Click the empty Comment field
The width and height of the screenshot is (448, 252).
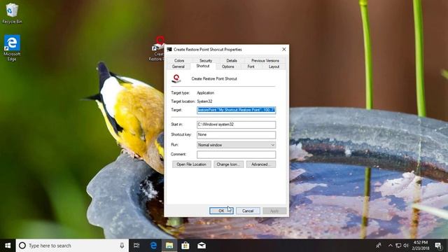(237, 155)
